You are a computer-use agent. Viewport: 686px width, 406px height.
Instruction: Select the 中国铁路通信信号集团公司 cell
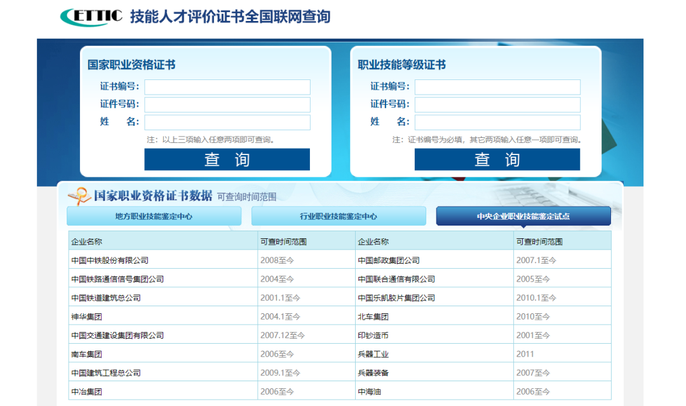click(x=163, y=279)
